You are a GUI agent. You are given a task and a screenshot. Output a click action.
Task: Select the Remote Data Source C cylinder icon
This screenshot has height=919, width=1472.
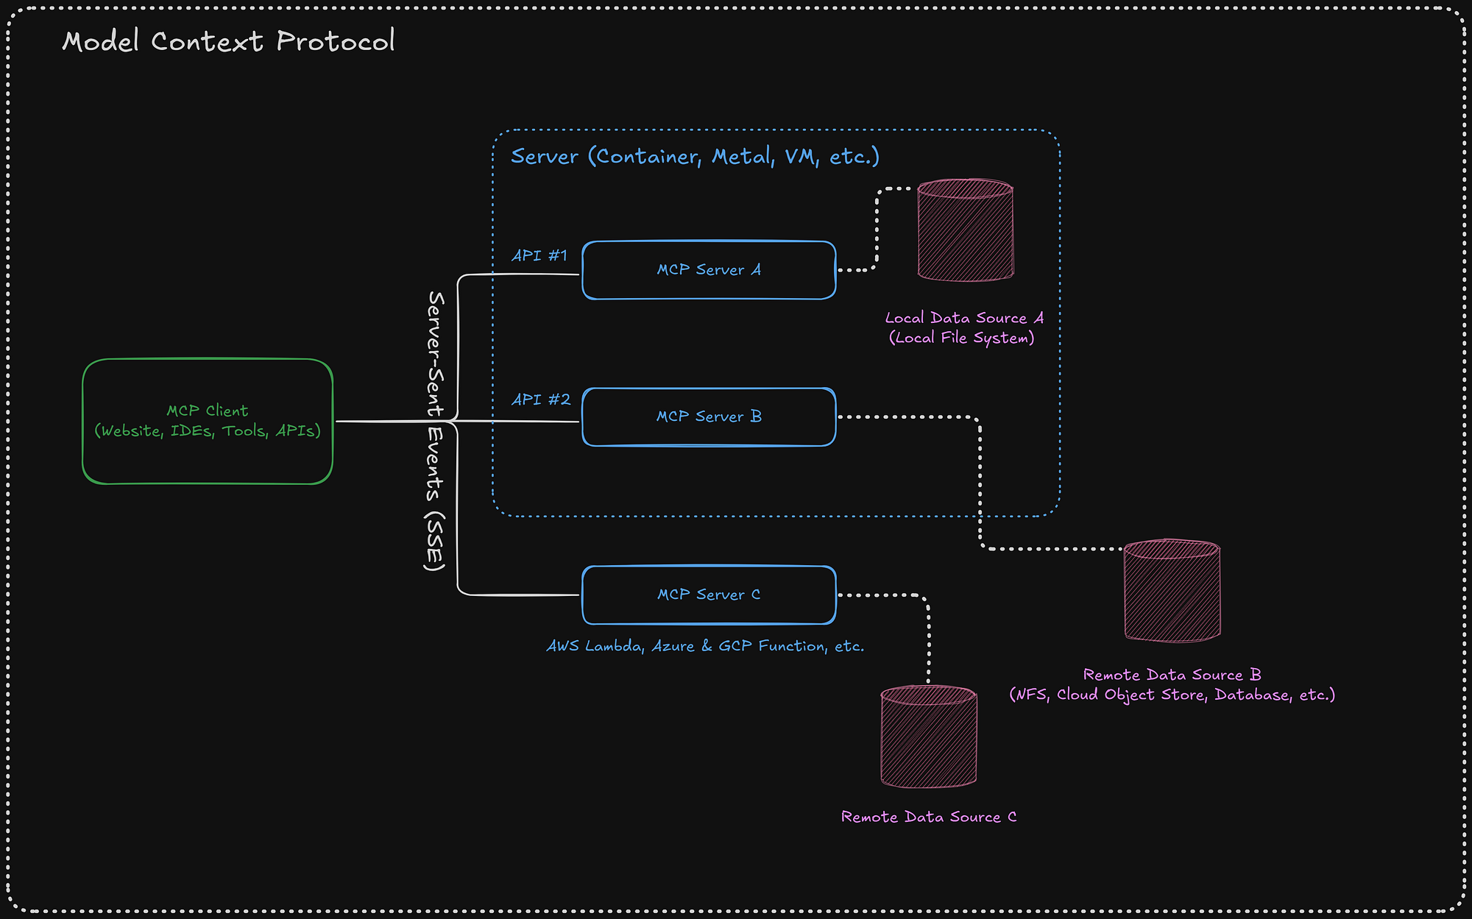click(929, 736)
